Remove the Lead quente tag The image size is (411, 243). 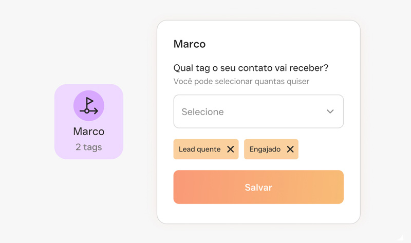tap(230, 149)
